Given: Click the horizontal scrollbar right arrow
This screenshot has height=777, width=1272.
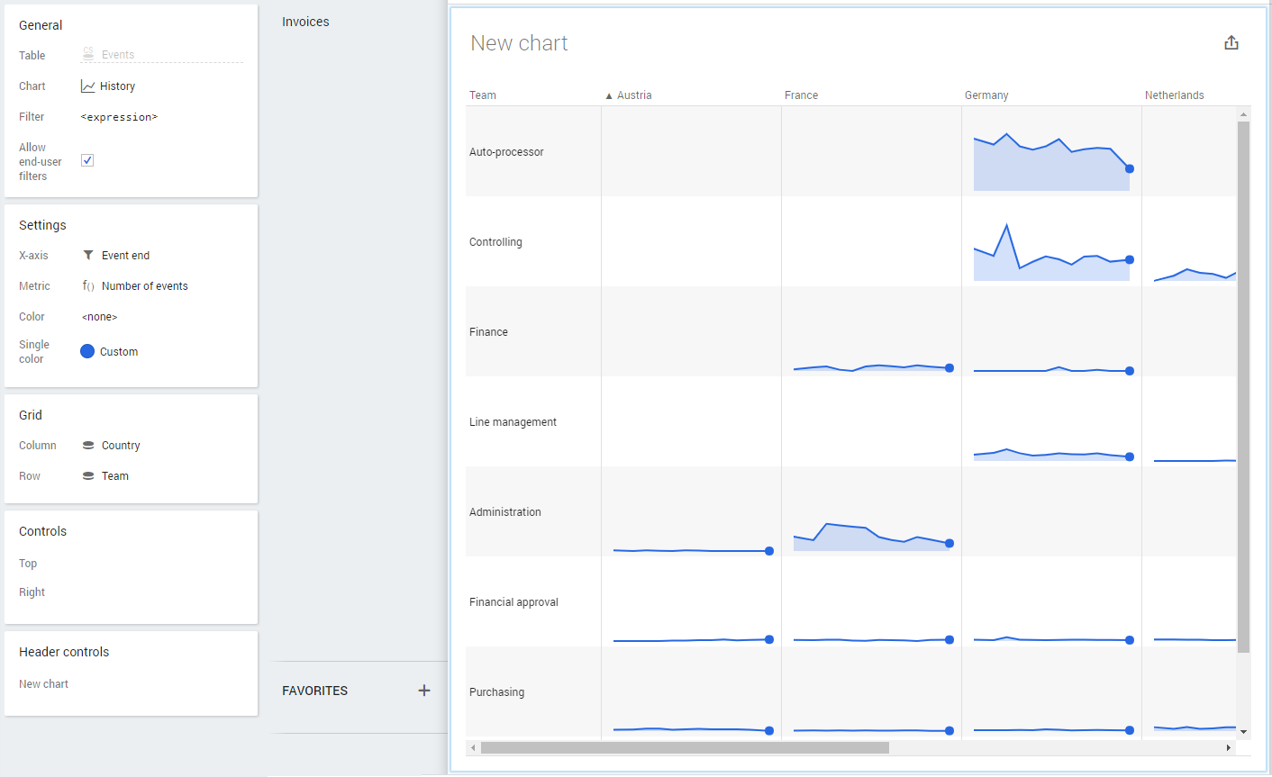Looking at the screenshot, I should 1228,748.
